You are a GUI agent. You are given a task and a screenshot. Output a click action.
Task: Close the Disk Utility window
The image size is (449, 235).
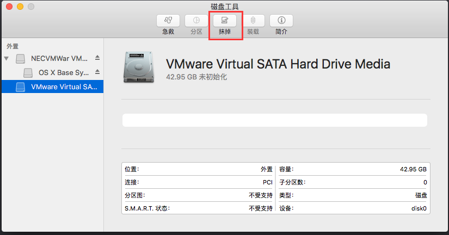click(9, 7)
